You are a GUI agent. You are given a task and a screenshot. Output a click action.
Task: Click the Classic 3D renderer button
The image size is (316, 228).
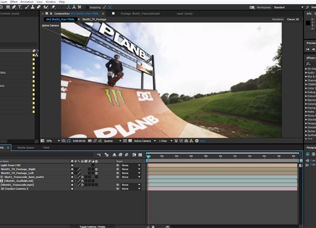293,19
